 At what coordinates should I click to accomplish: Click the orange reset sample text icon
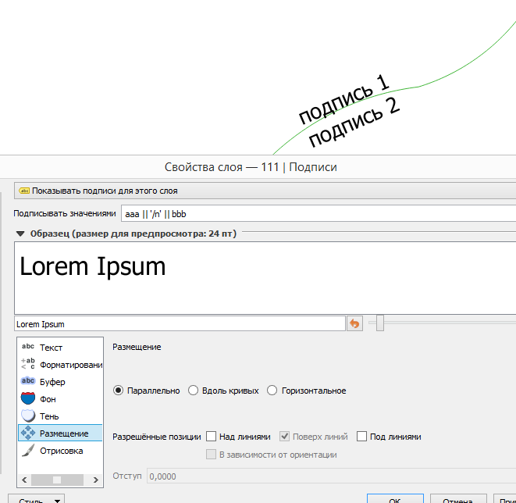tap(354, 323)
